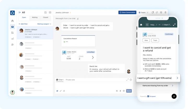Switch to the Waiting tab
This screenshot has width=188, height=109.
tap(35, 17)
